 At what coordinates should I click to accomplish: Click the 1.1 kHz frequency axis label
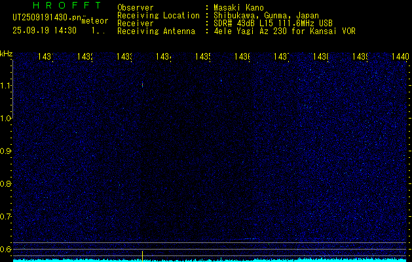(5, 86)
